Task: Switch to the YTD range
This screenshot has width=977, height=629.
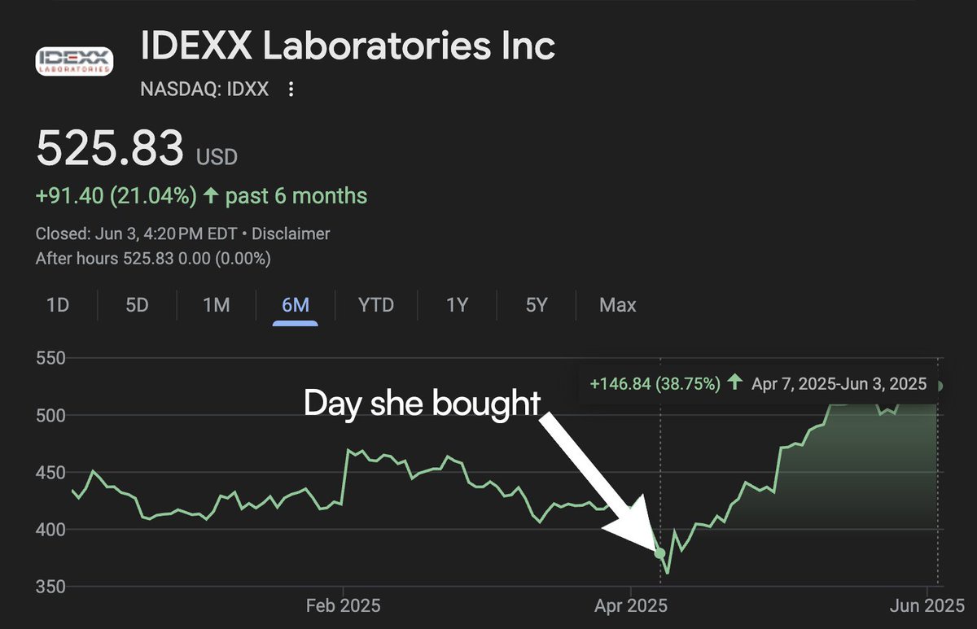Action: tap(375, 305)
